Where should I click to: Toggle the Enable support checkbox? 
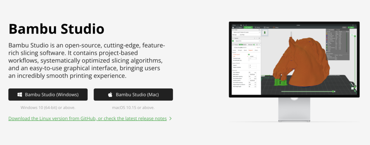pos(248,54)
